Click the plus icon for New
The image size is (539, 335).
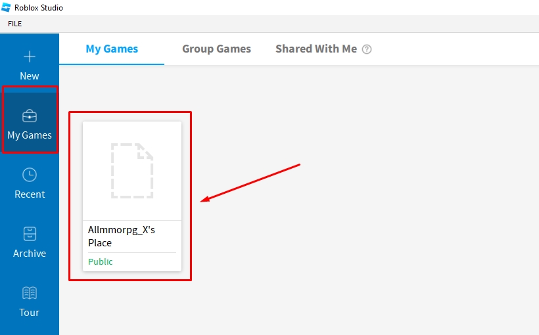pyautogui.click(x=30, y=56)
